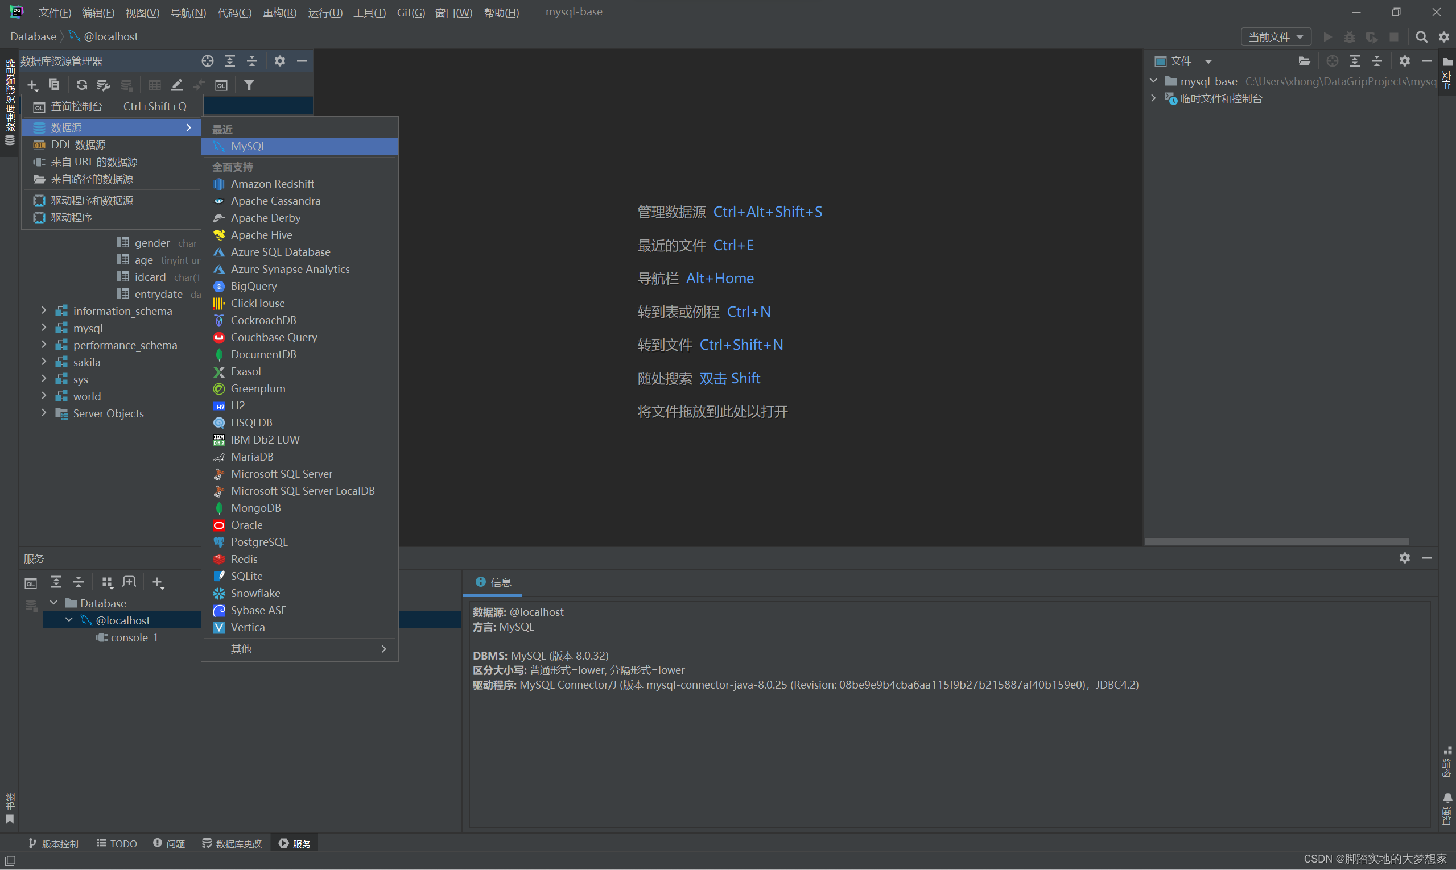The width and height of the screenshot is (1456, 870).
Task: Open 数据库更改 tool window button
Action: (232, 844)
